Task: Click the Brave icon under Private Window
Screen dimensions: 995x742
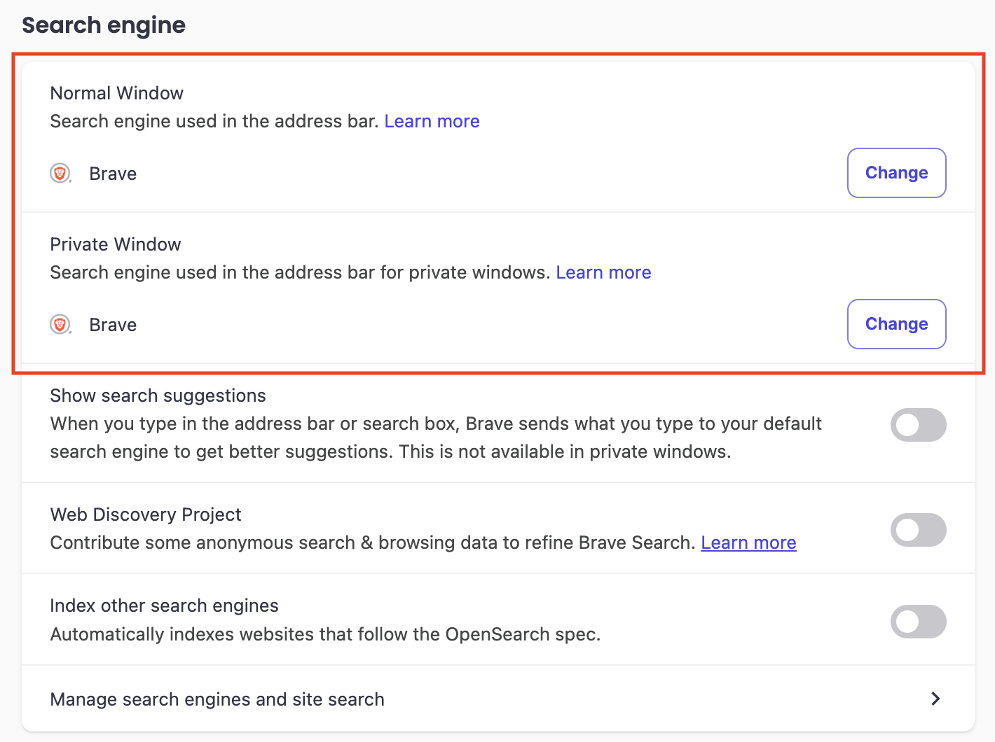Action: (61, 325)
